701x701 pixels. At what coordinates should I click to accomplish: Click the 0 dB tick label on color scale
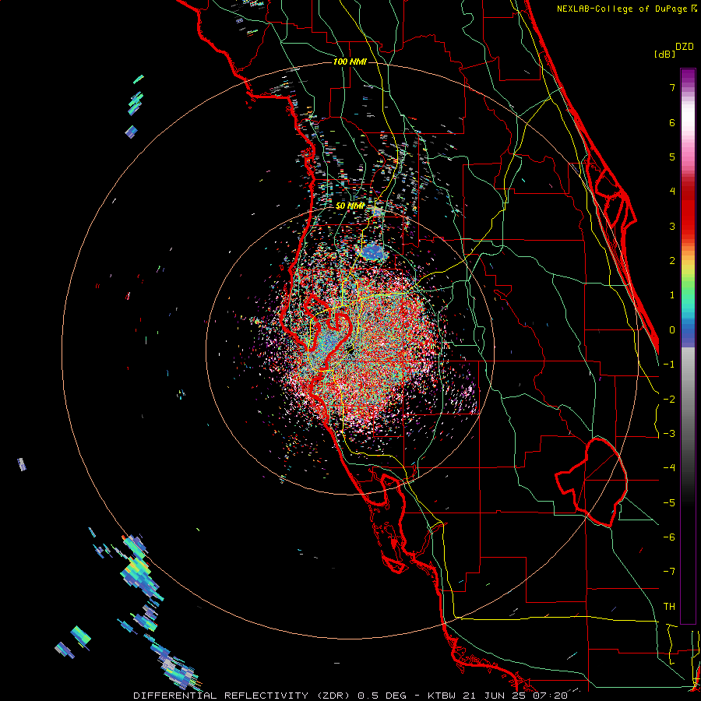tap(672, 330)
